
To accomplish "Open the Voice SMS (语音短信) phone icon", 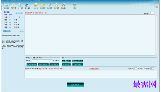I will click(28, 6).
